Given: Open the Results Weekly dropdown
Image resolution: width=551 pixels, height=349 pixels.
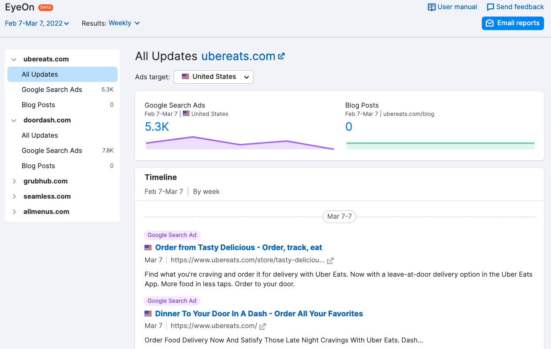Looking at the screenshot, I should click(x=124, y=23).
